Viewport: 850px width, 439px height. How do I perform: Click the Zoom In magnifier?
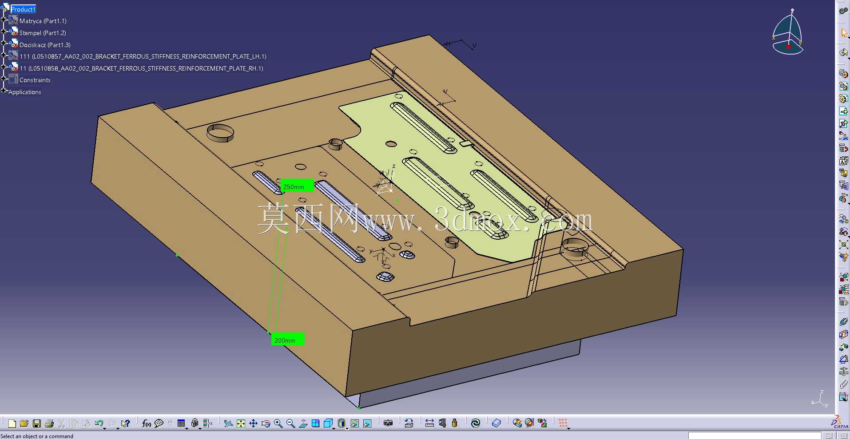point(278,423)
